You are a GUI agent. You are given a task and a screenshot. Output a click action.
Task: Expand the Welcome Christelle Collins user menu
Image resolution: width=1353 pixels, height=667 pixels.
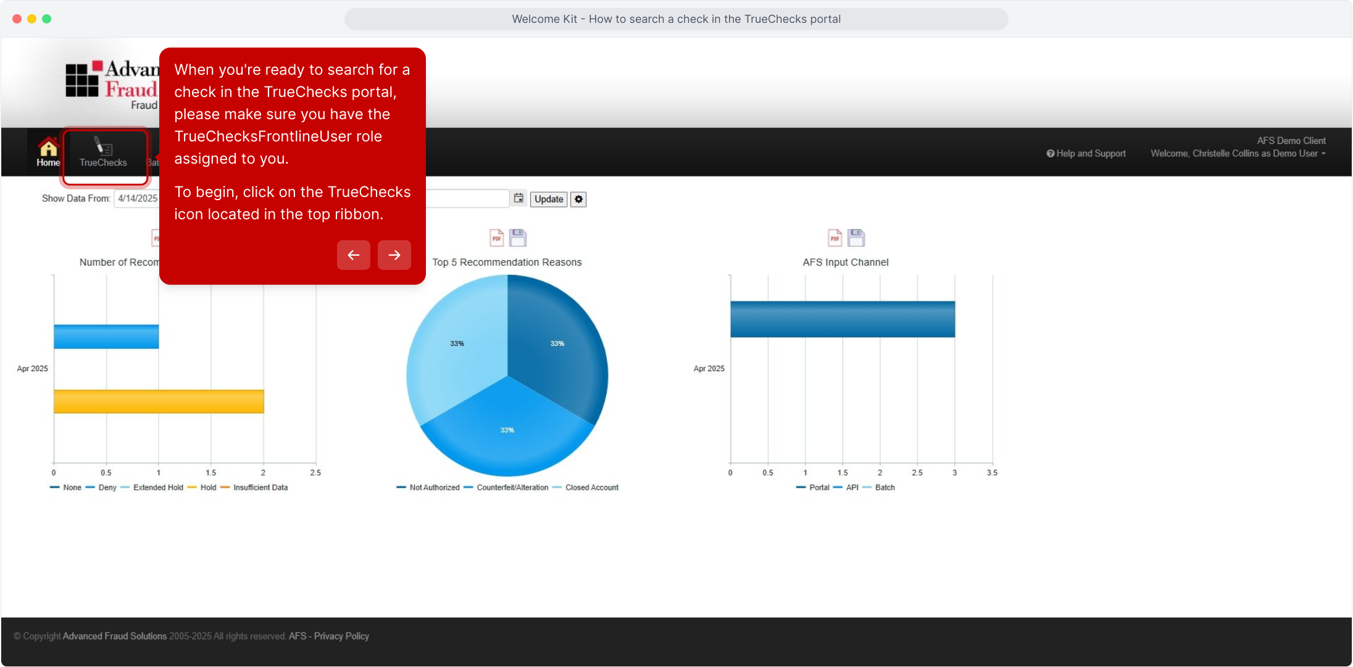click(1238, 153)
